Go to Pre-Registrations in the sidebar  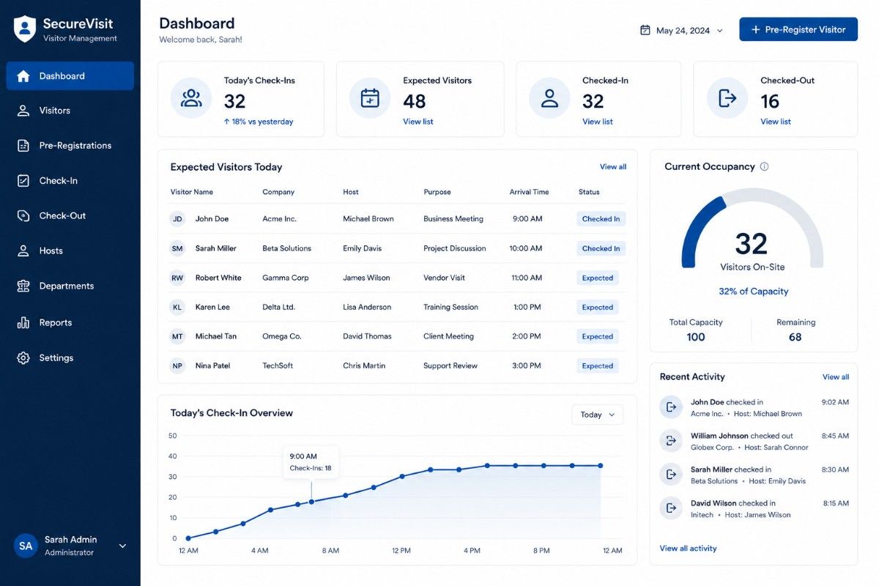point(70,146)
